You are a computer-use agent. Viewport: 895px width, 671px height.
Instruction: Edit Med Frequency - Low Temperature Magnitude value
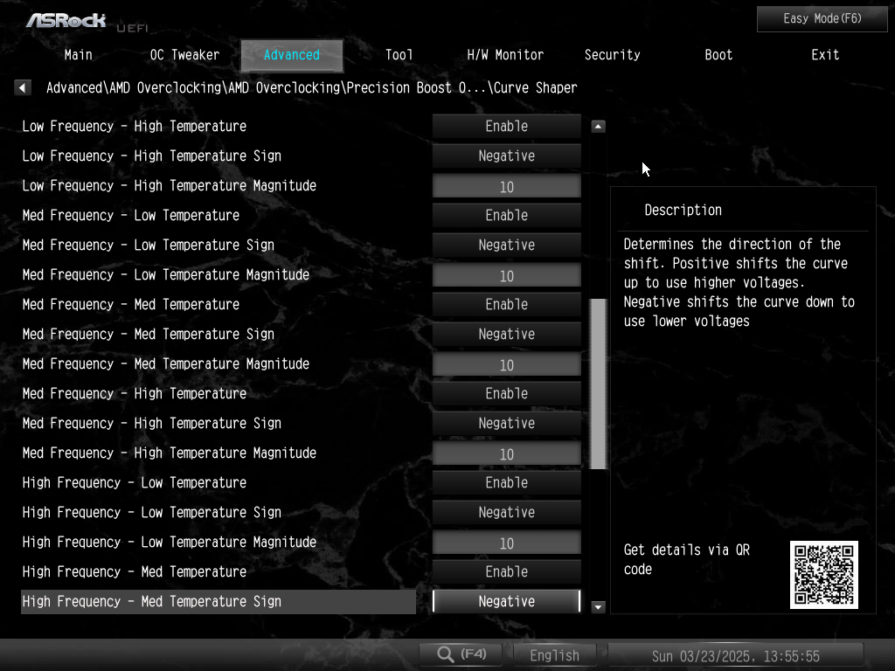(x=506, y=275)
